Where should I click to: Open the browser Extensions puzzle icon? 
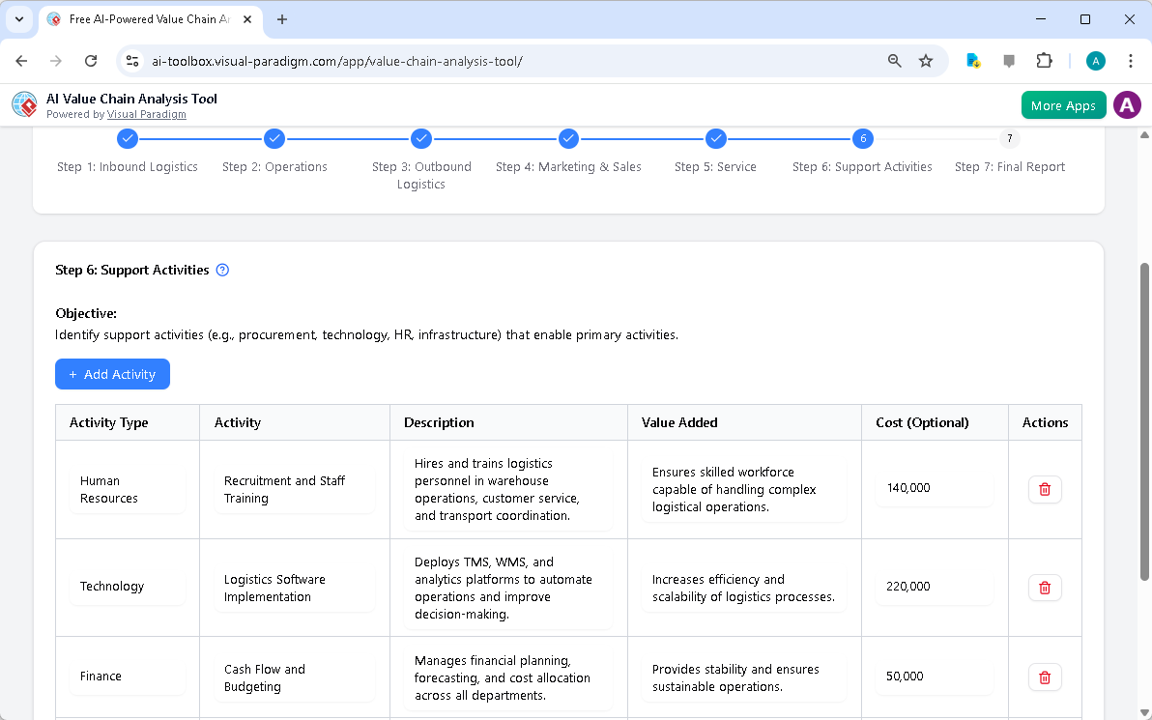[x=1045, y=60]
